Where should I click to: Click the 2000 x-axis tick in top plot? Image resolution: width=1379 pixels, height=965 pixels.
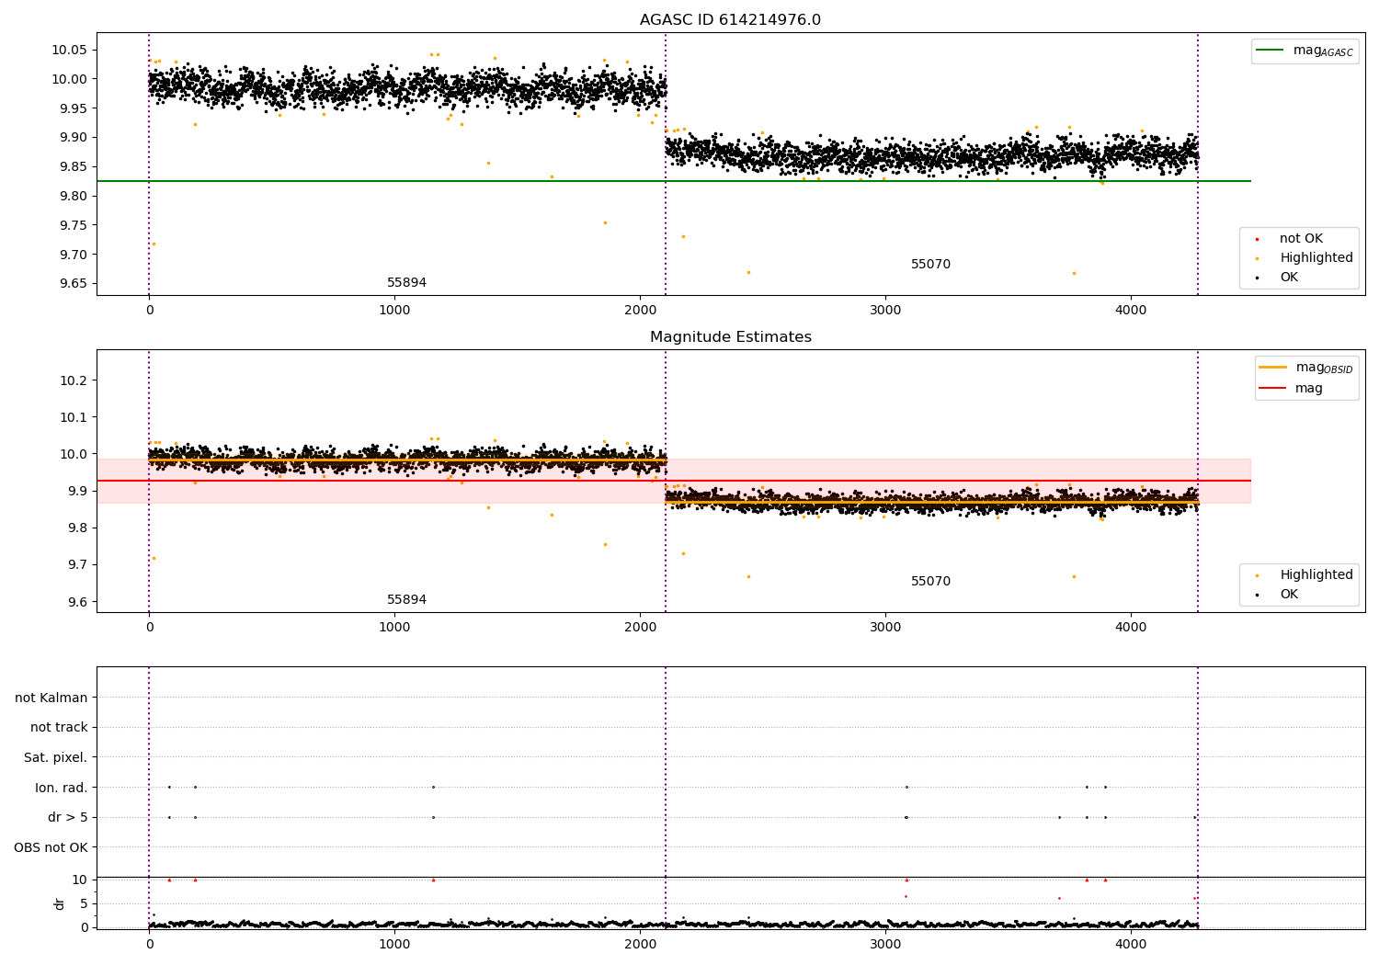coord(640,310)
